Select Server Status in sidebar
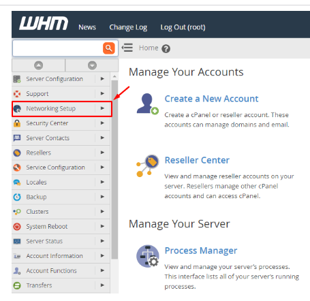The height and width of the screenshot is (301, 310). pyautogui.click(x=44, y=241)
